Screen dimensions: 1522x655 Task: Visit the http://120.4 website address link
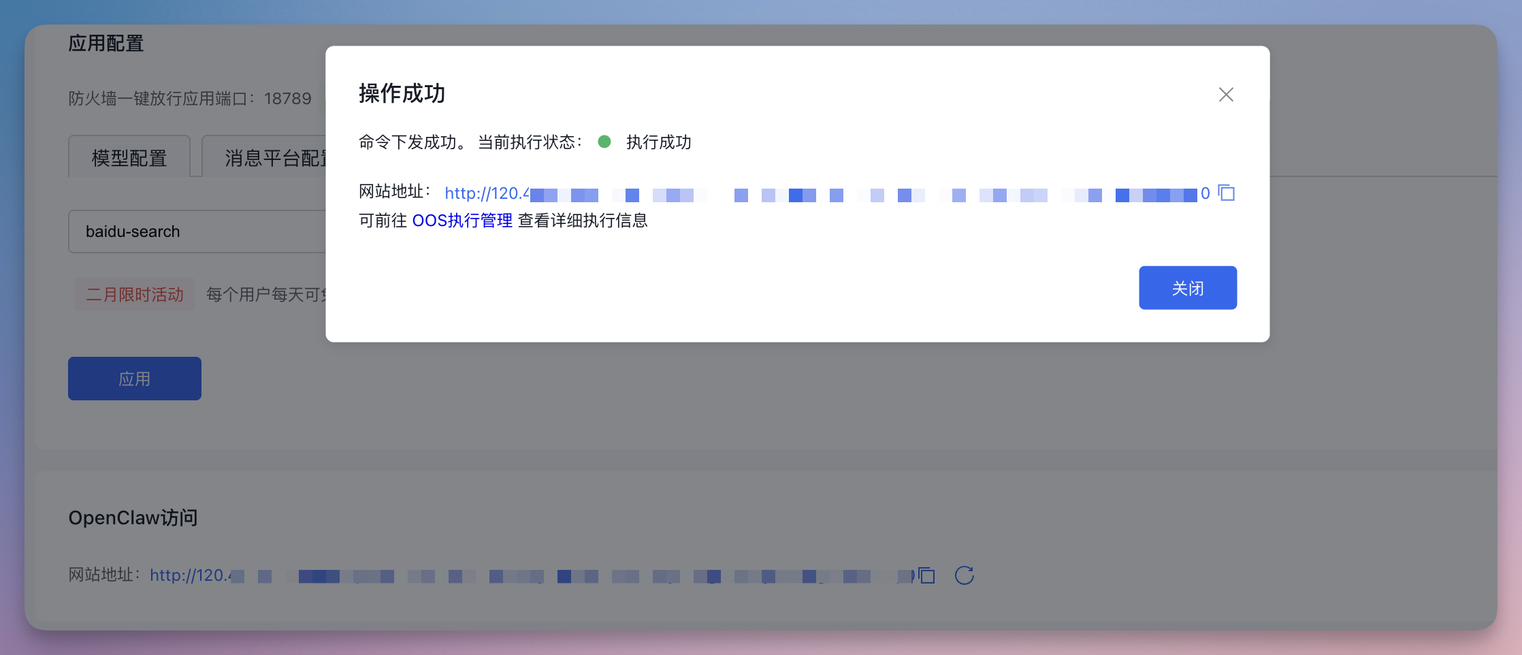[x=486, y=193]
